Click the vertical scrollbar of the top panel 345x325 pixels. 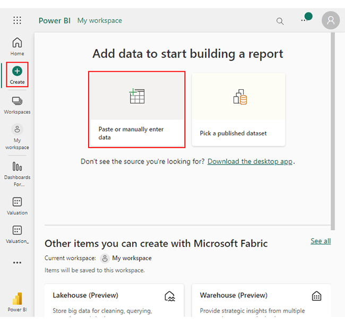(333, 131)
